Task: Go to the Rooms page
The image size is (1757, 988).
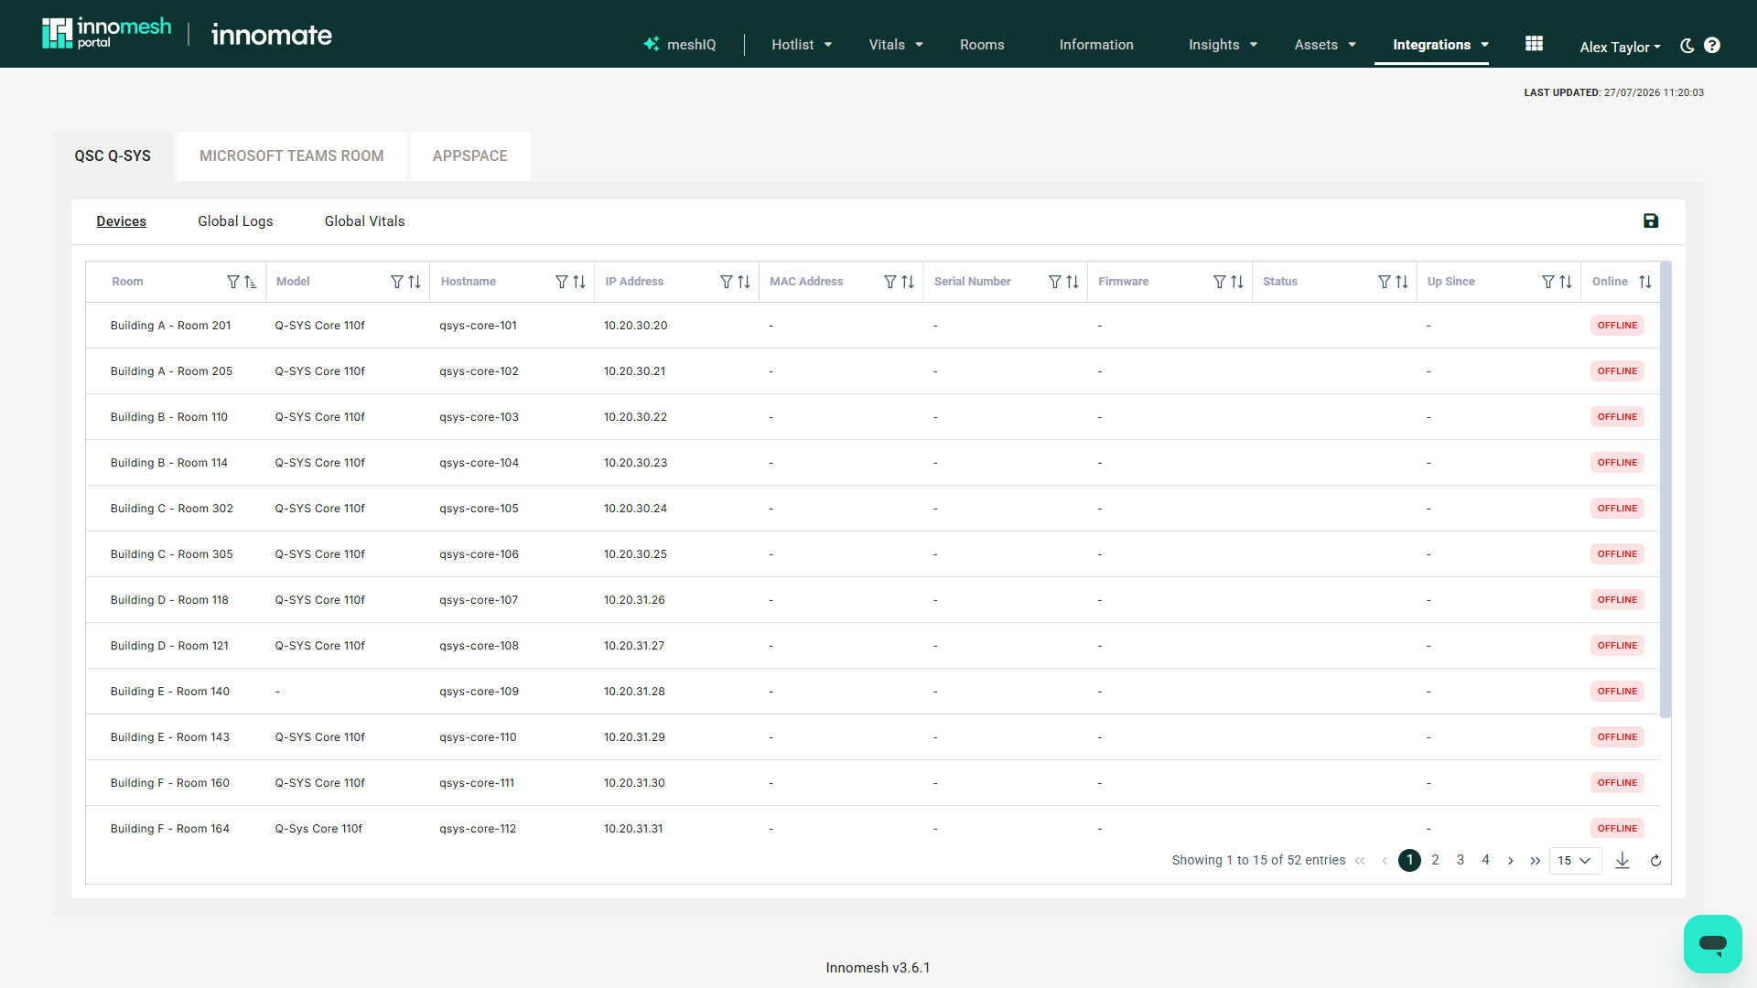Action: click(982, 44)
